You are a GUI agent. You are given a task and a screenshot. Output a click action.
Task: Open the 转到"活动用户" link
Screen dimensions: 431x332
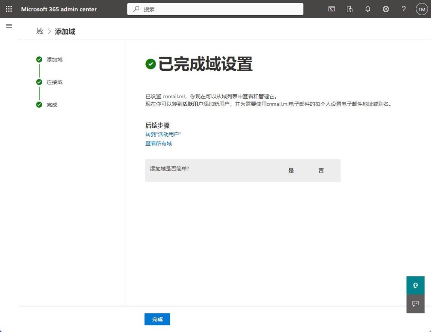coord(163,135)
